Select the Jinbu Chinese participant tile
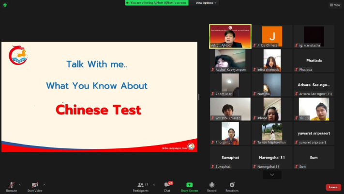Viewport: 344px width, 194px height. pyautogui.click(x=272, y=36)
